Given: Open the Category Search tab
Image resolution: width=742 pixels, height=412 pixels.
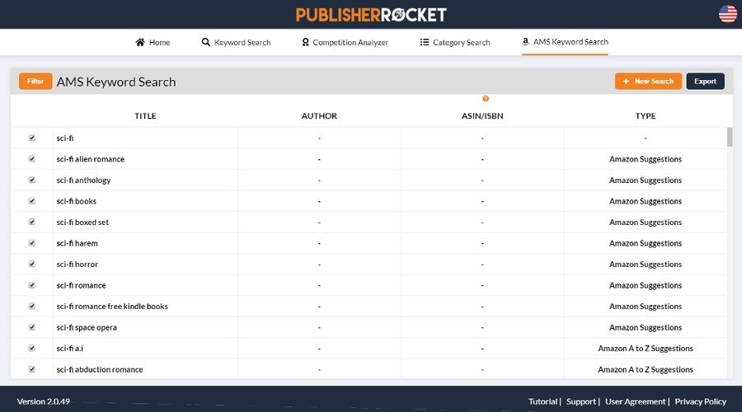Looking at the screenshot, I should pyautogui.click(x=455, y=42).
